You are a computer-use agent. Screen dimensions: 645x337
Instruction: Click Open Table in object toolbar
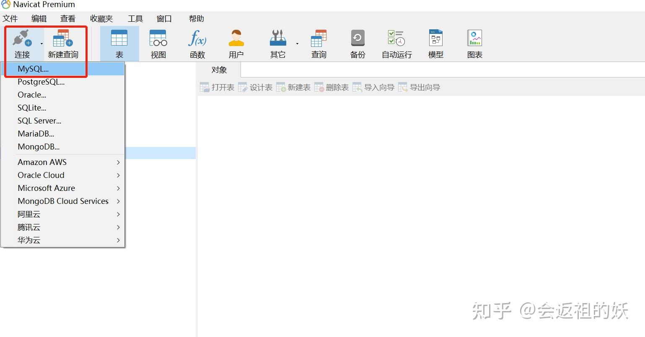click(217, 87)
